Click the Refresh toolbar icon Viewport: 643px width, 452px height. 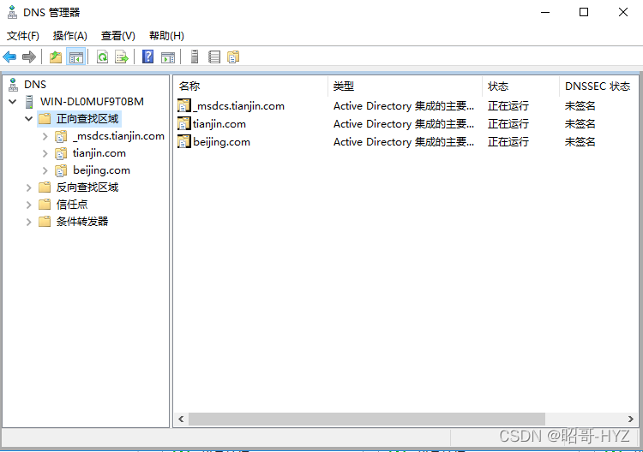pos(102,56)
